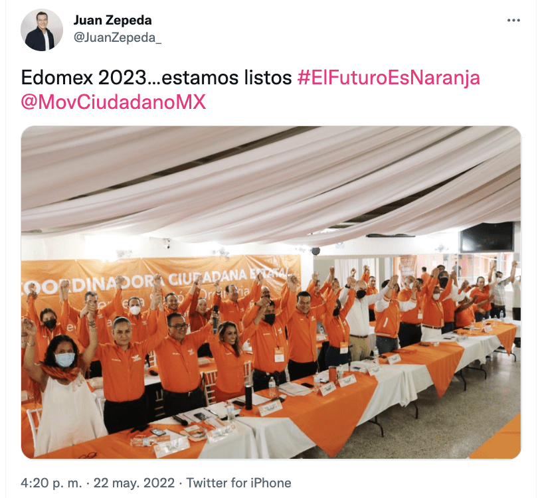Image resolution: width=538 pixels, height=498 pixels.
Task: Click the 22 may. 2022 date
Action: (x=134, y=483)
